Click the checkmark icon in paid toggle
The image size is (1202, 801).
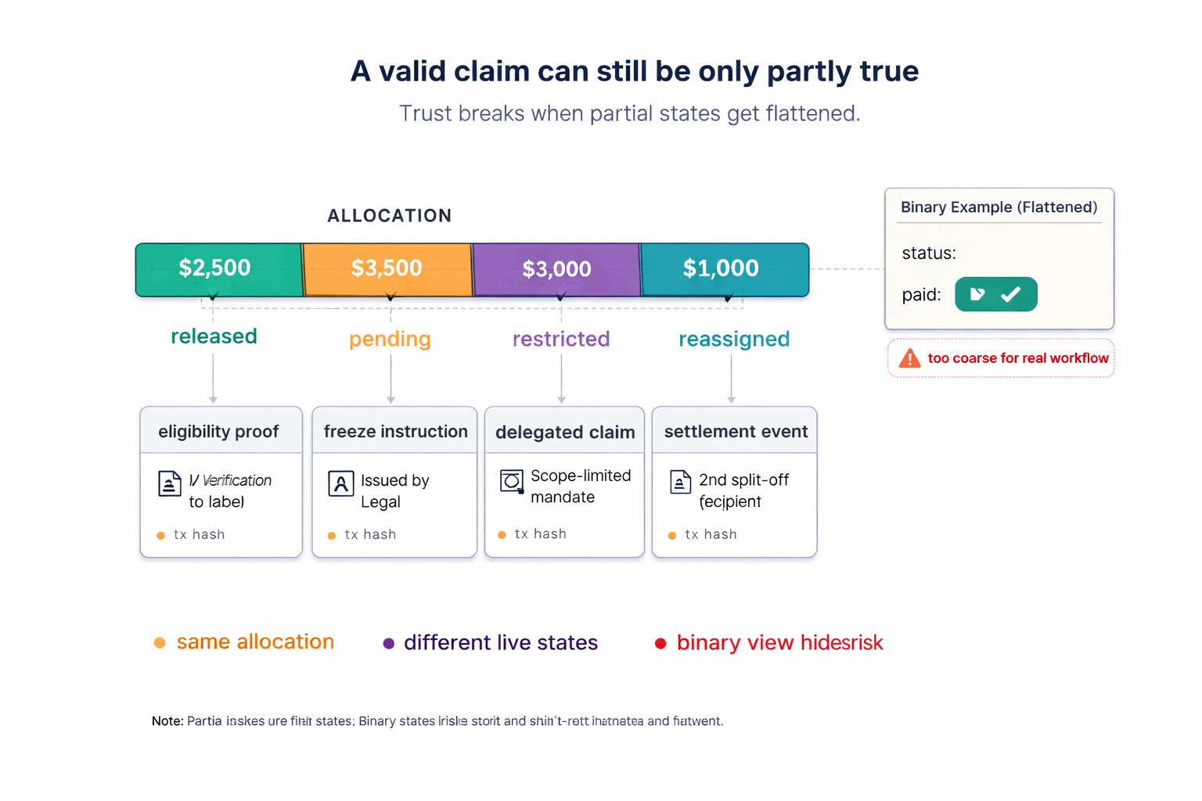pos(1010,294)
